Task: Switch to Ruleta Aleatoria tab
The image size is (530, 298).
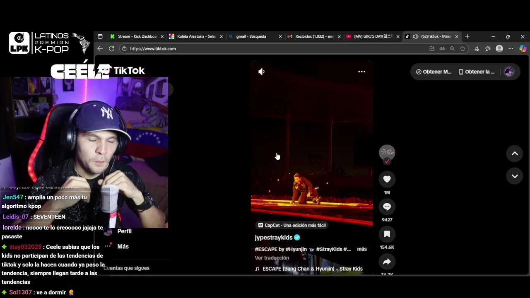Action: point(196,36)
